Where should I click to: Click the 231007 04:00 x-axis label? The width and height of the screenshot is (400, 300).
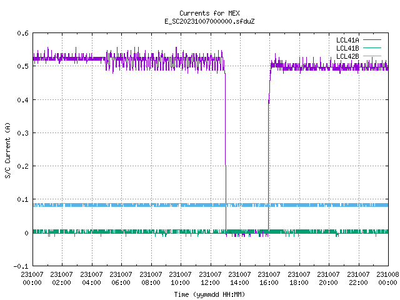91,278
